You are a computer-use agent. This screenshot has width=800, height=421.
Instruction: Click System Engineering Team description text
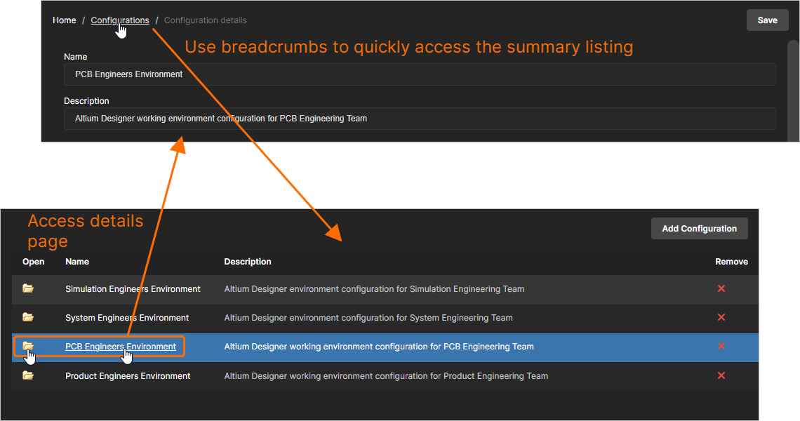click(x=368, y=317)
